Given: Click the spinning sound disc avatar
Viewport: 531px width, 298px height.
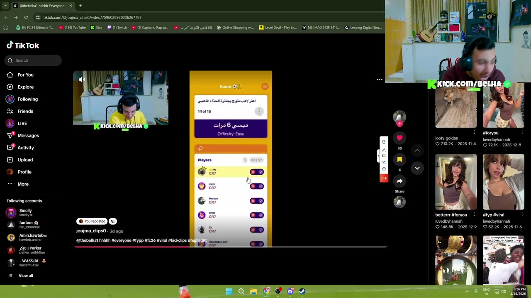Looking at the screenshot, I should coord(399,202).
